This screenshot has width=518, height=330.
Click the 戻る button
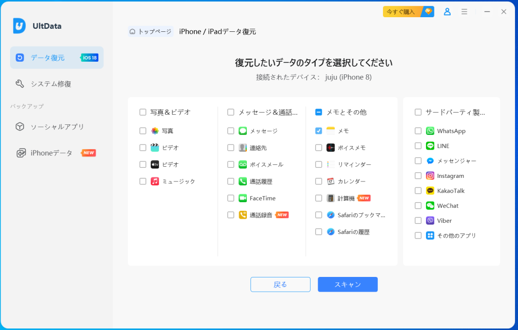coord(280,285)
